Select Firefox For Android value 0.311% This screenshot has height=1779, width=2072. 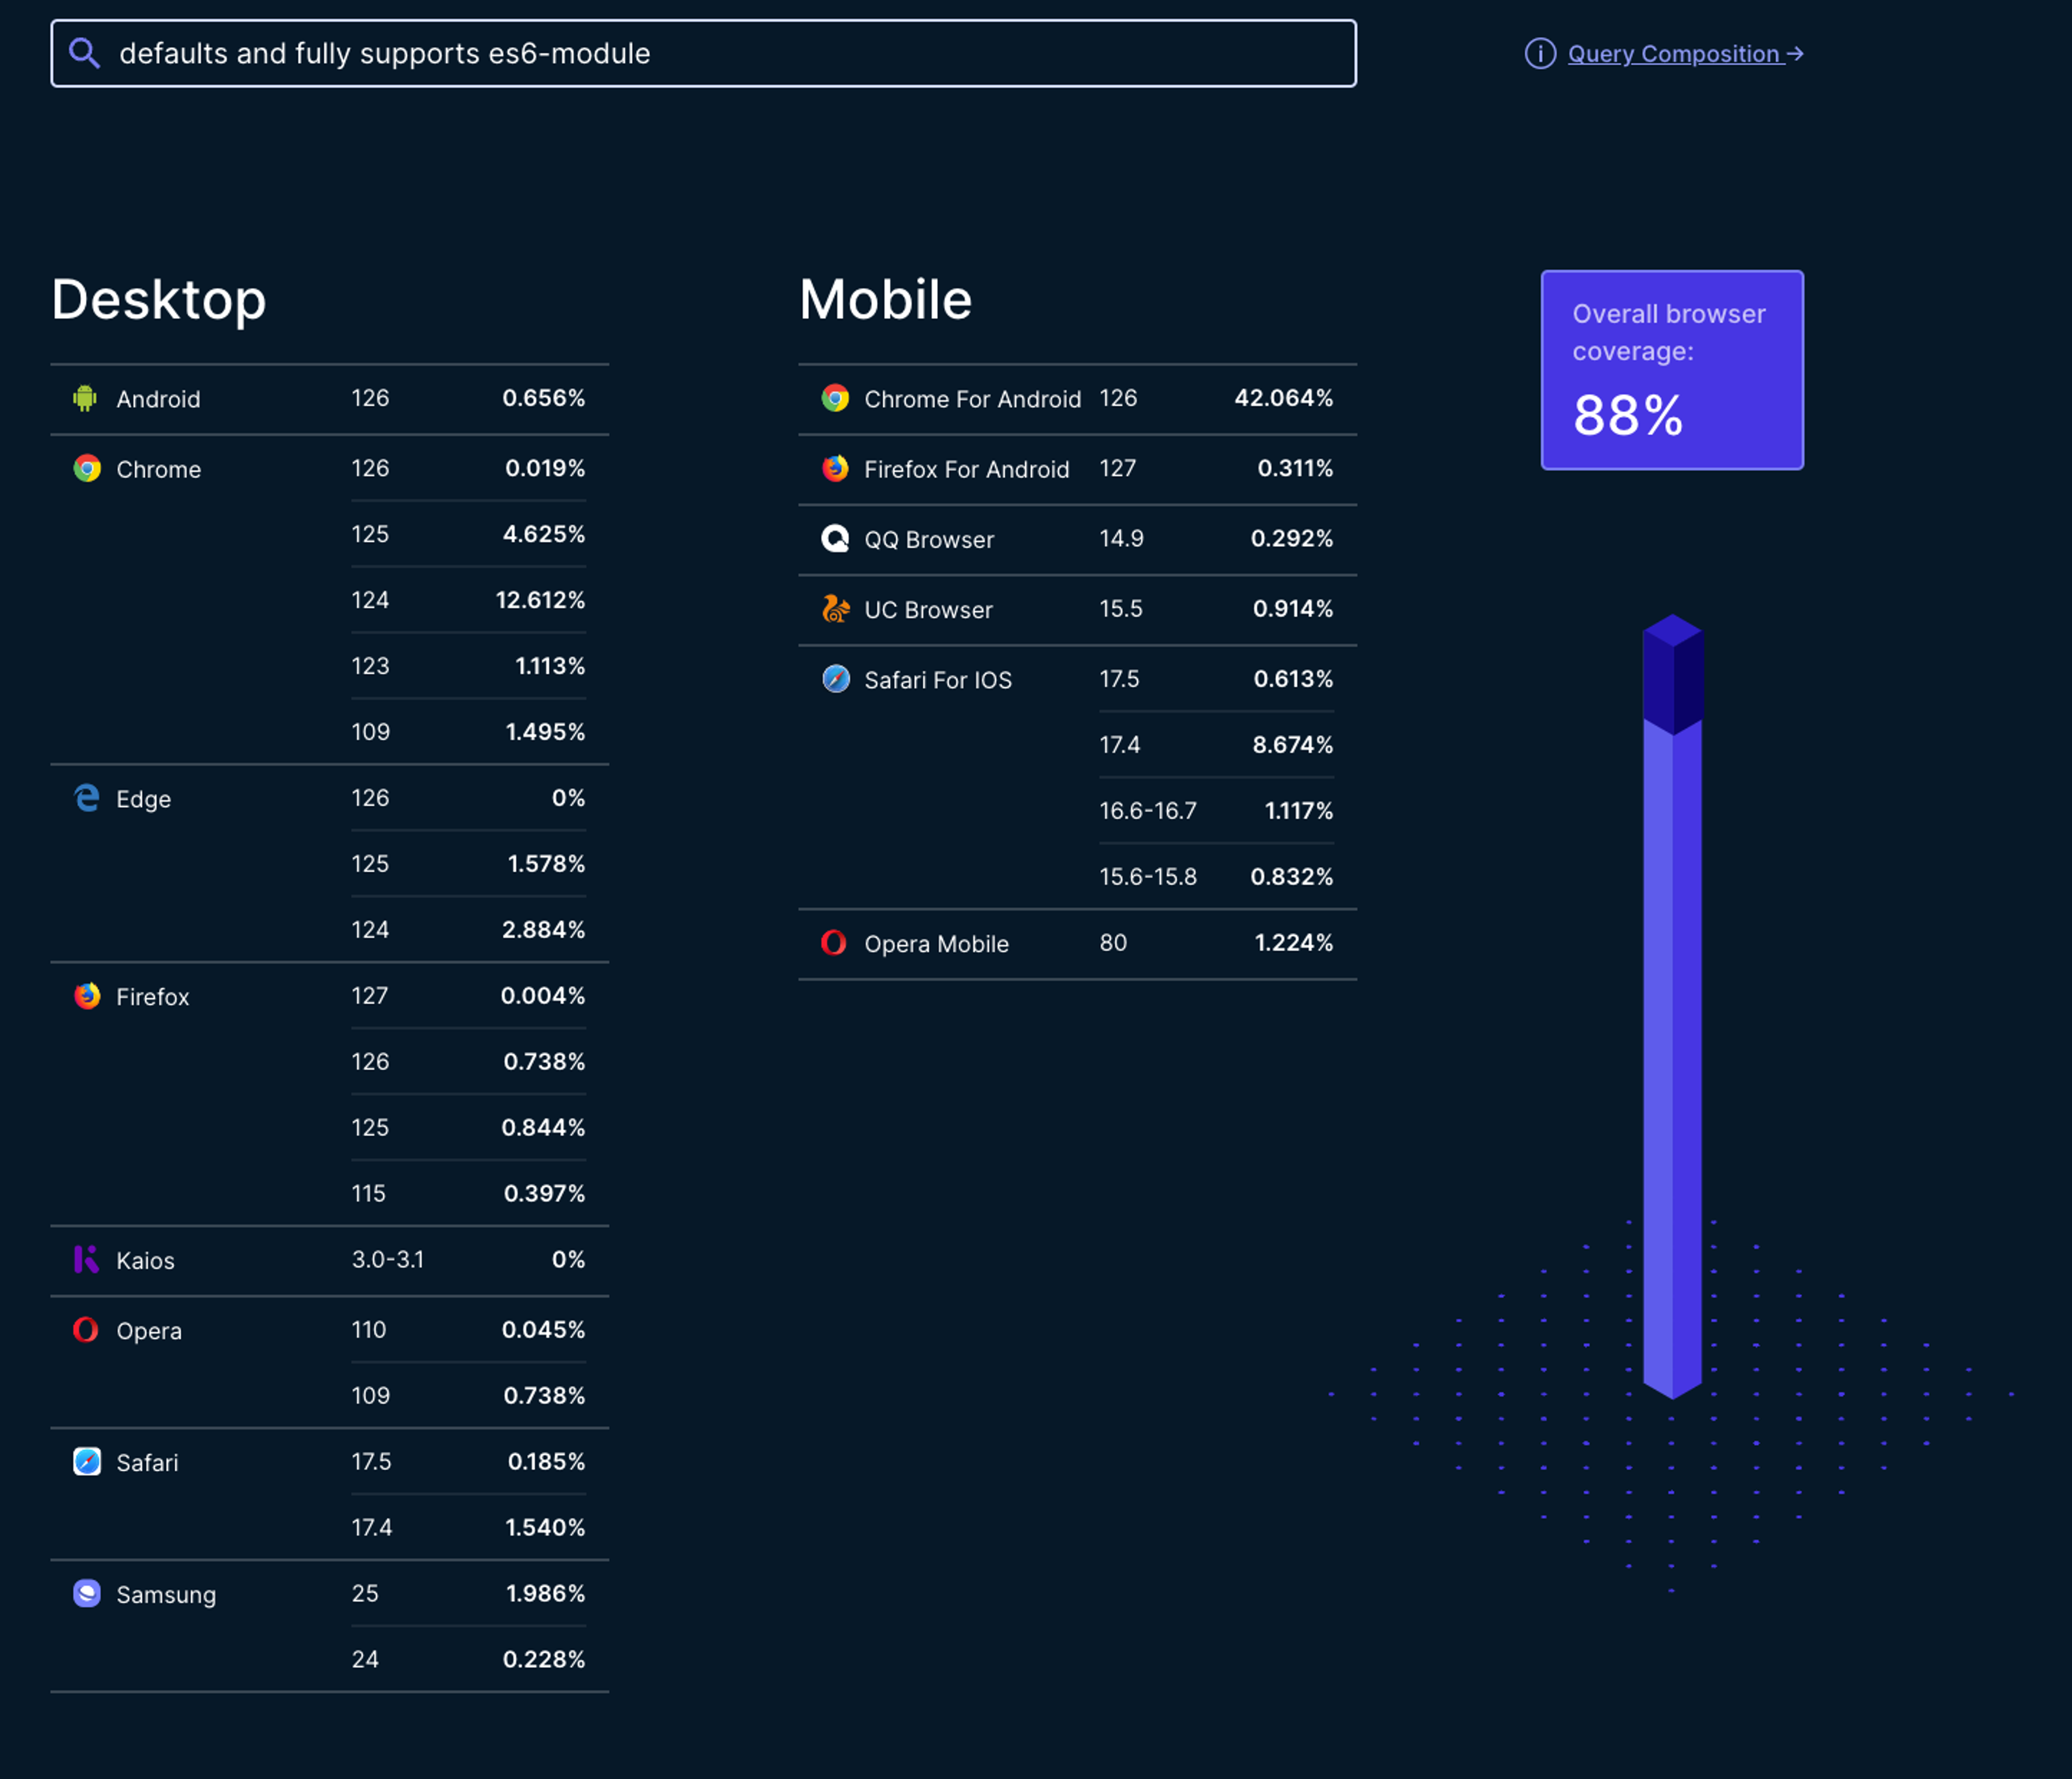pos(1295,467)
